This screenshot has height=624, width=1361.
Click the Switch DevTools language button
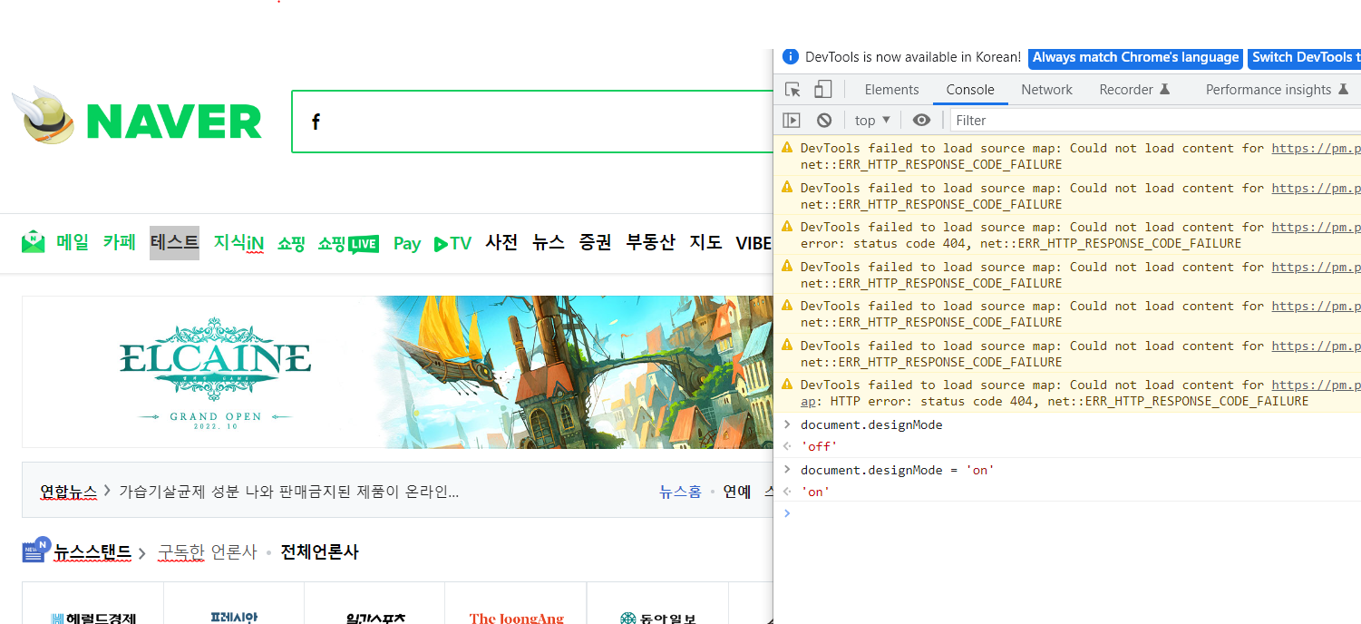pos(1304,57)
